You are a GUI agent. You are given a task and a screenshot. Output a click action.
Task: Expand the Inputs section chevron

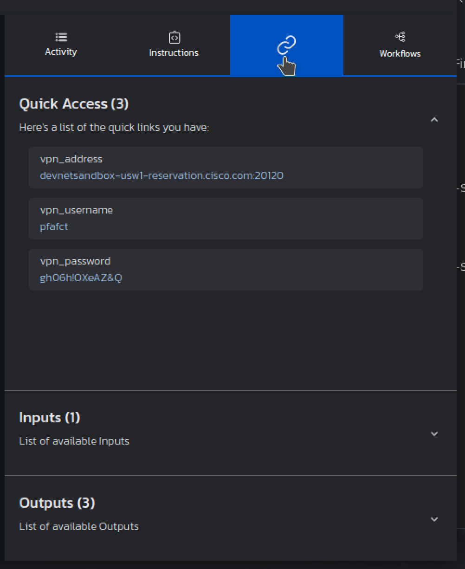click(x=434, y=434)
